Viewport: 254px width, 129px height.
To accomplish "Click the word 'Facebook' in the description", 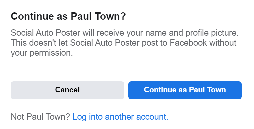I will (188, 43).
